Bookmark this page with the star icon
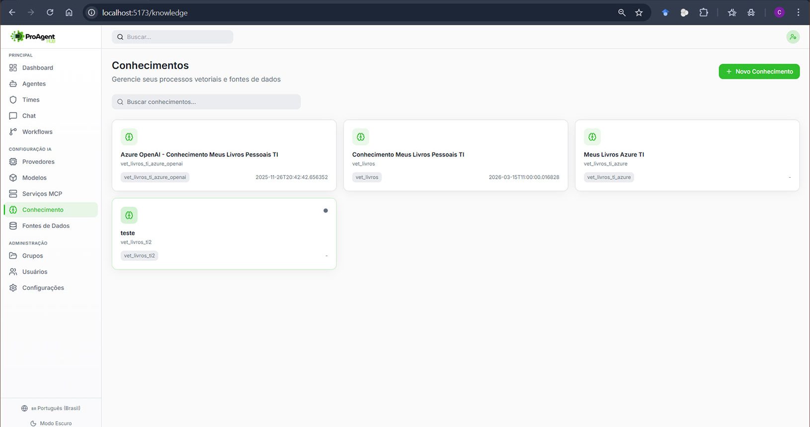The width and height of the screenshot is (810, 427). pos(639,12)
